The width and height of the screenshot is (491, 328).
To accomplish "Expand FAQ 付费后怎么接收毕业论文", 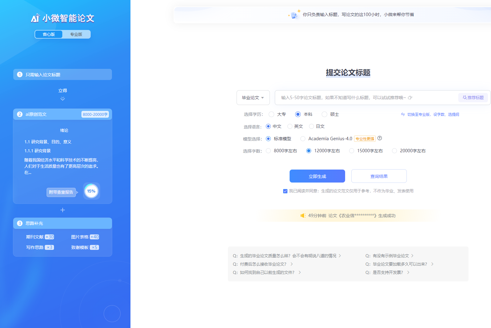I will pyautogui.click(x=263, y=264).
